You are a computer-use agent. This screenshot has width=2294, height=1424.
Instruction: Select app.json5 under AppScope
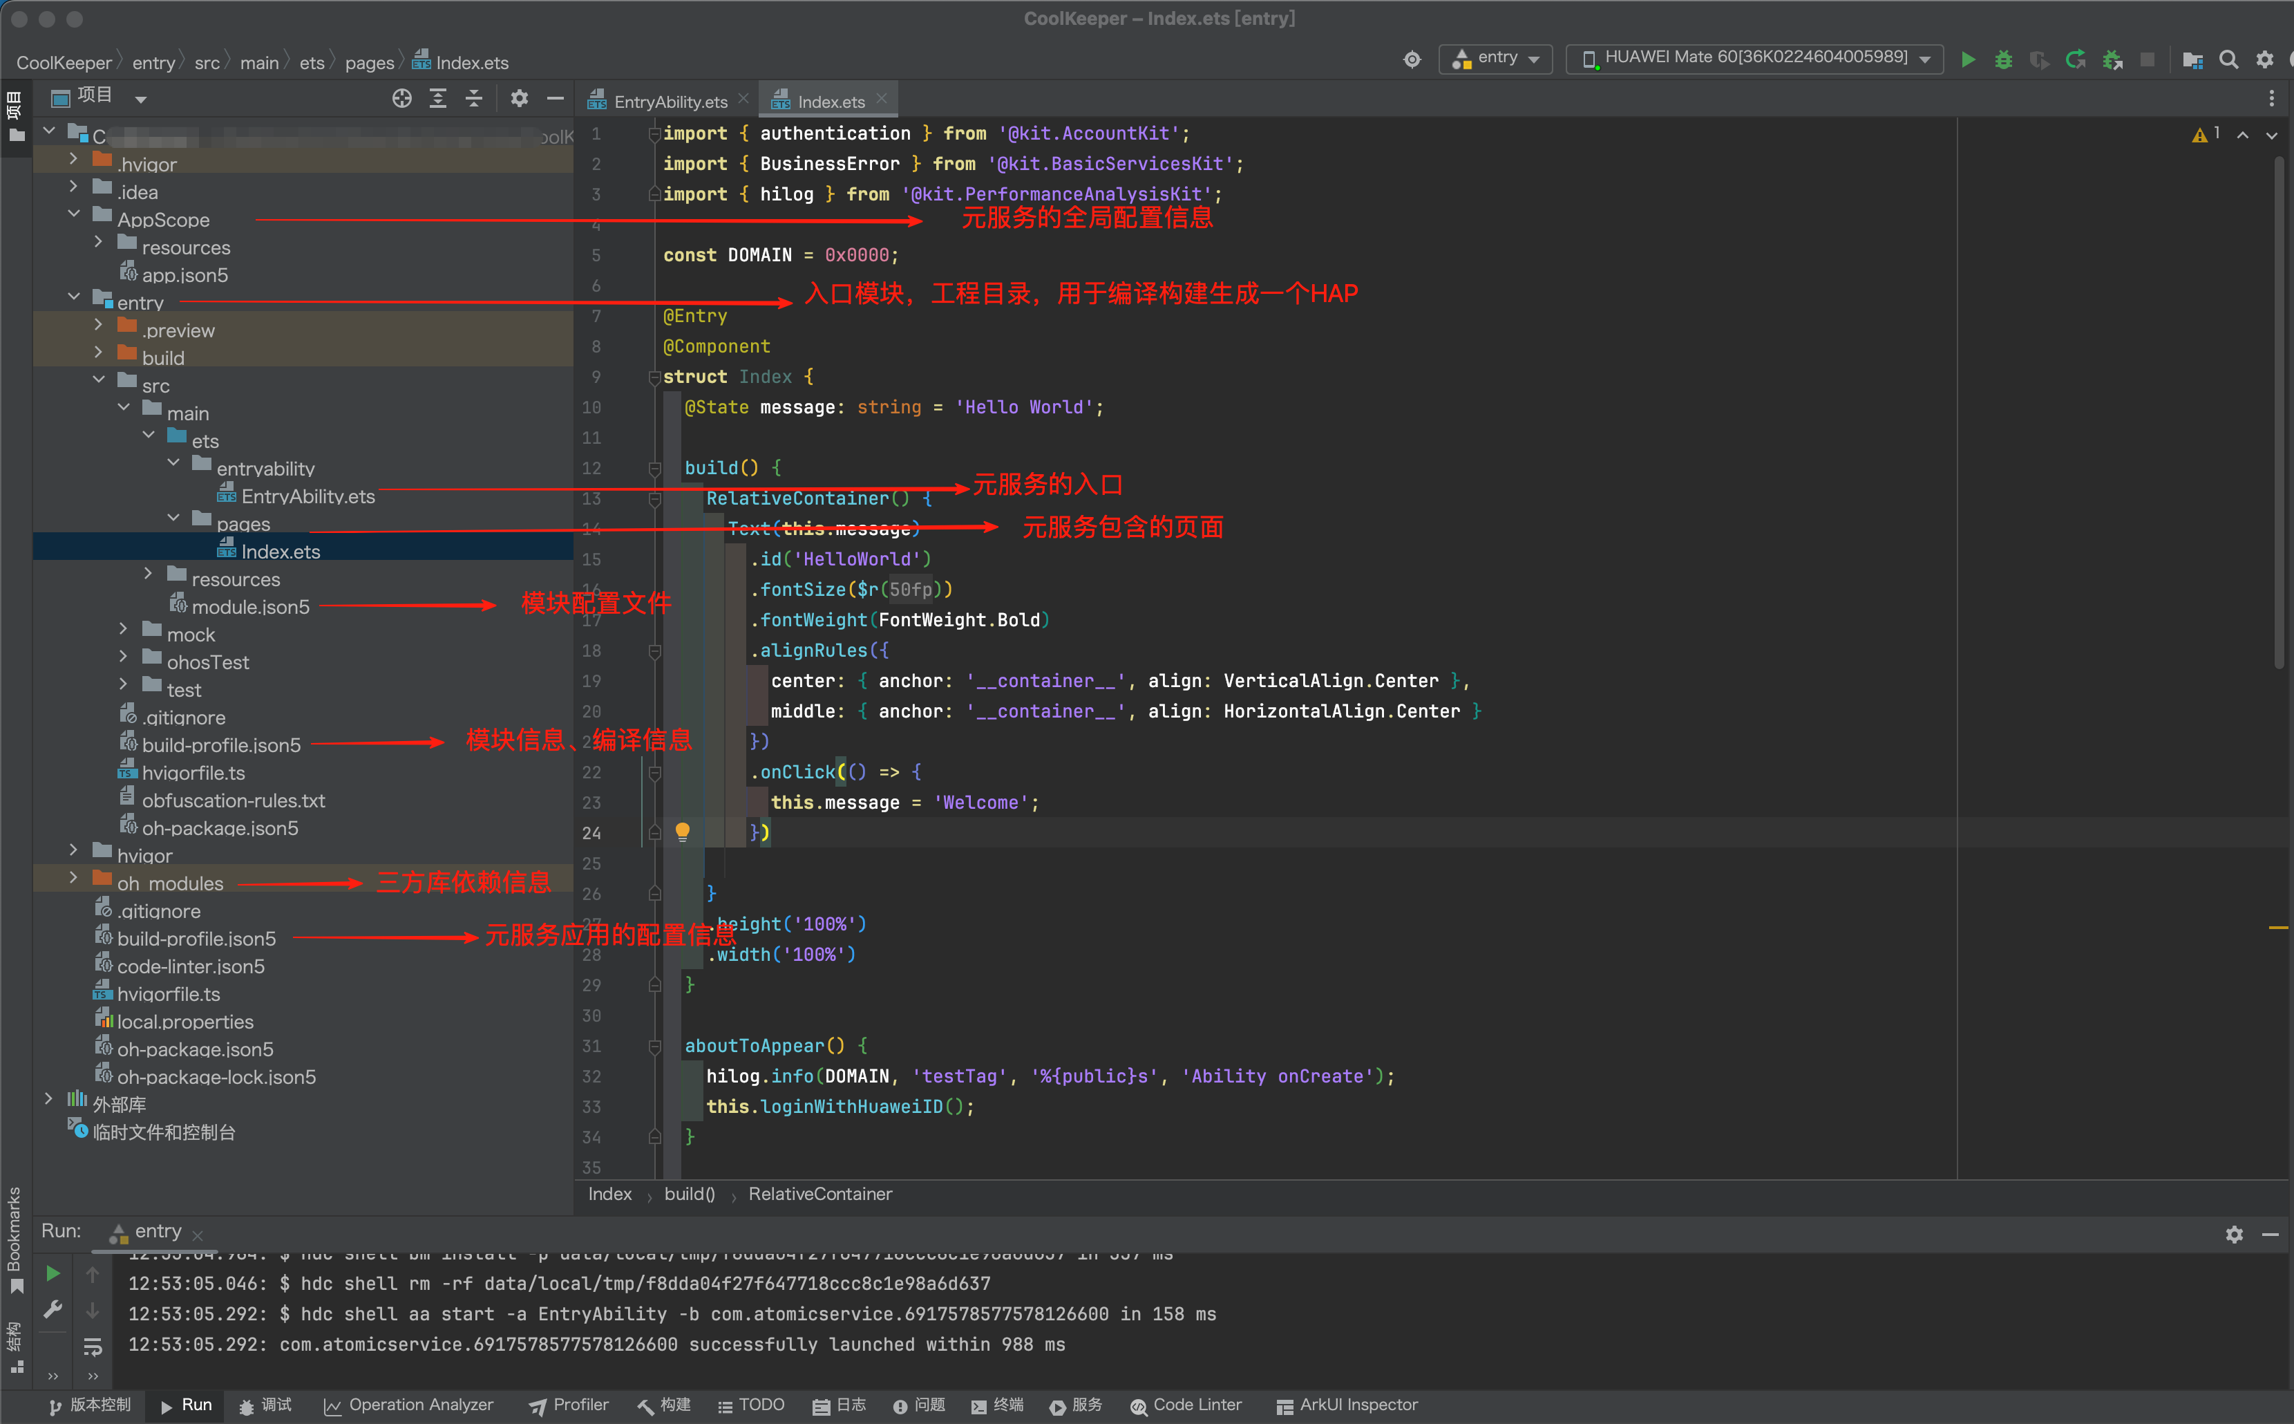click(184, 275)
